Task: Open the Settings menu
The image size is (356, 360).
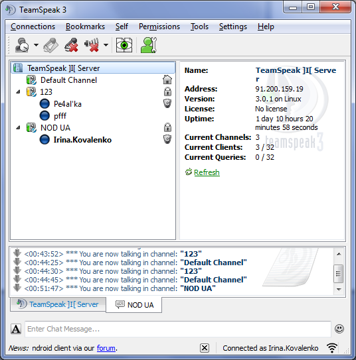Action: 233,27
